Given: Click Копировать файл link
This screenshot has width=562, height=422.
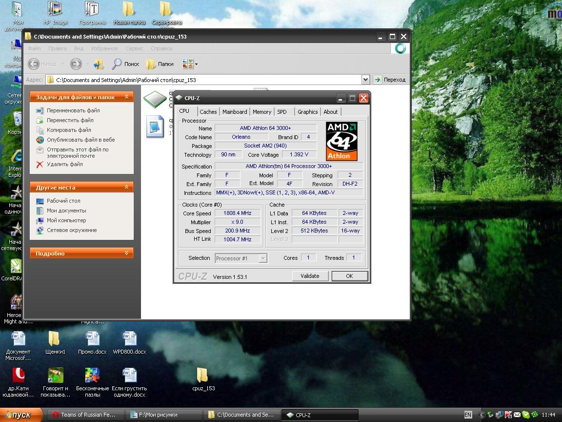Looking at the screenshot, I should point(69,130).
